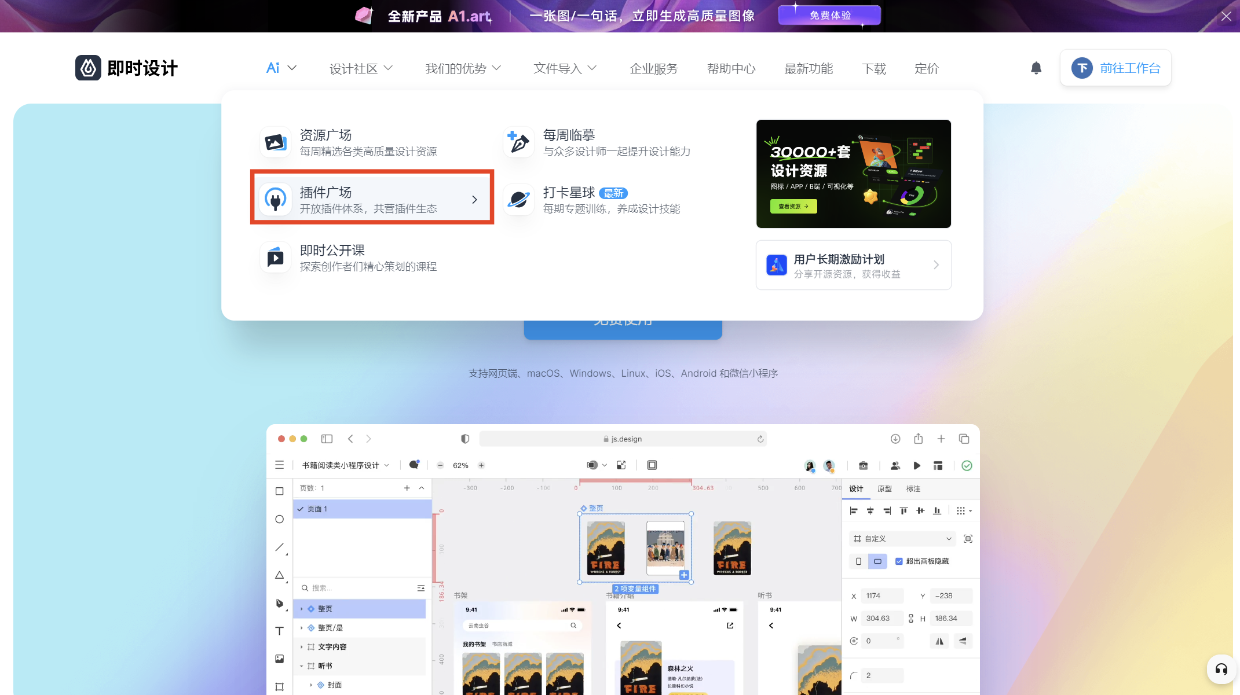Click the 用户长期激励计划 user rewards icon

tap(776, 264)
